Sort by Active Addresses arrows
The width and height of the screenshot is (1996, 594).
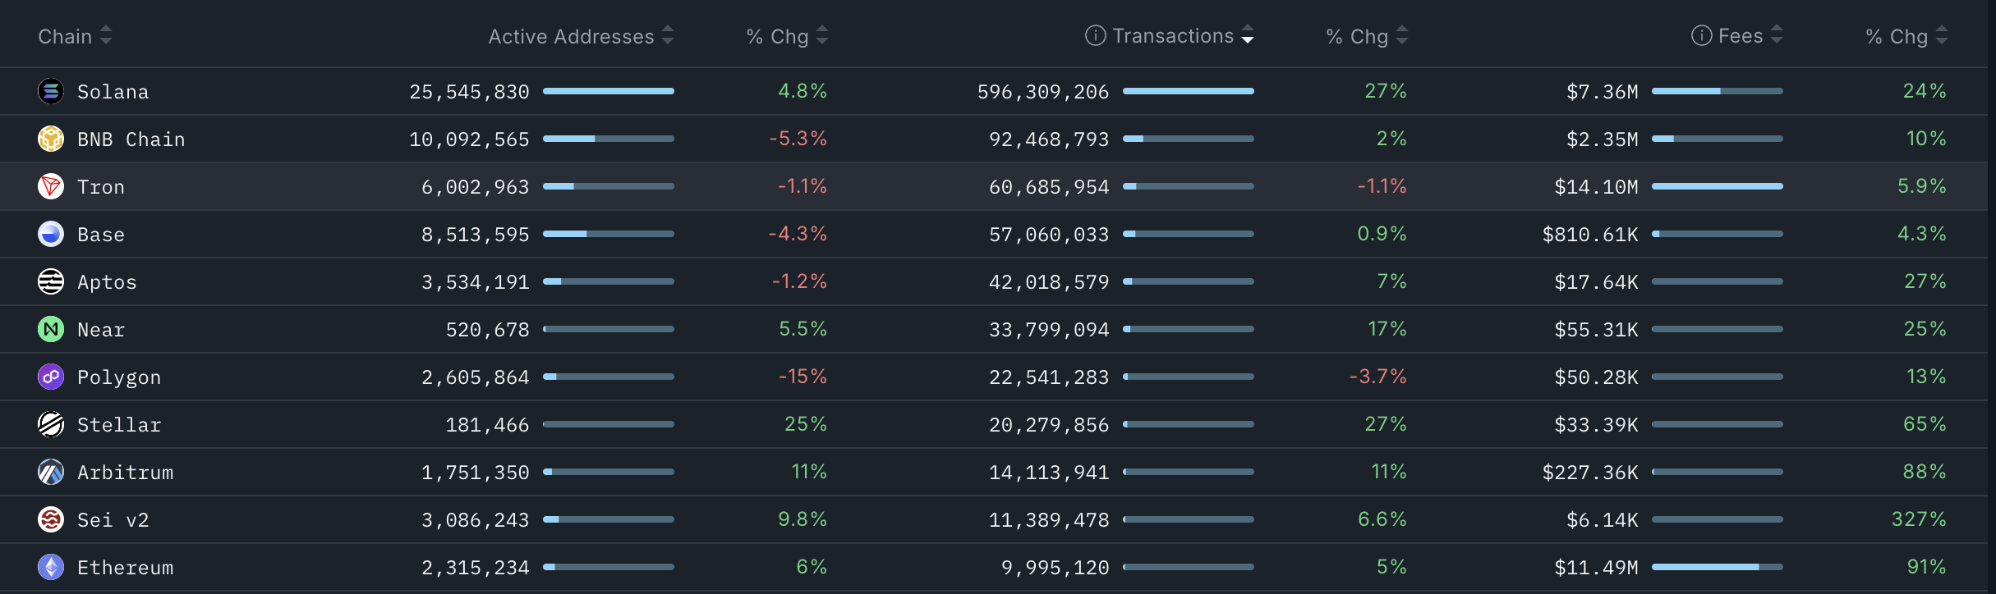668,35
